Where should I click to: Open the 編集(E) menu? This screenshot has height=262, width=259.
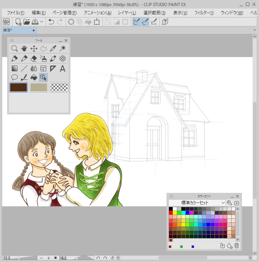point(39,13)
